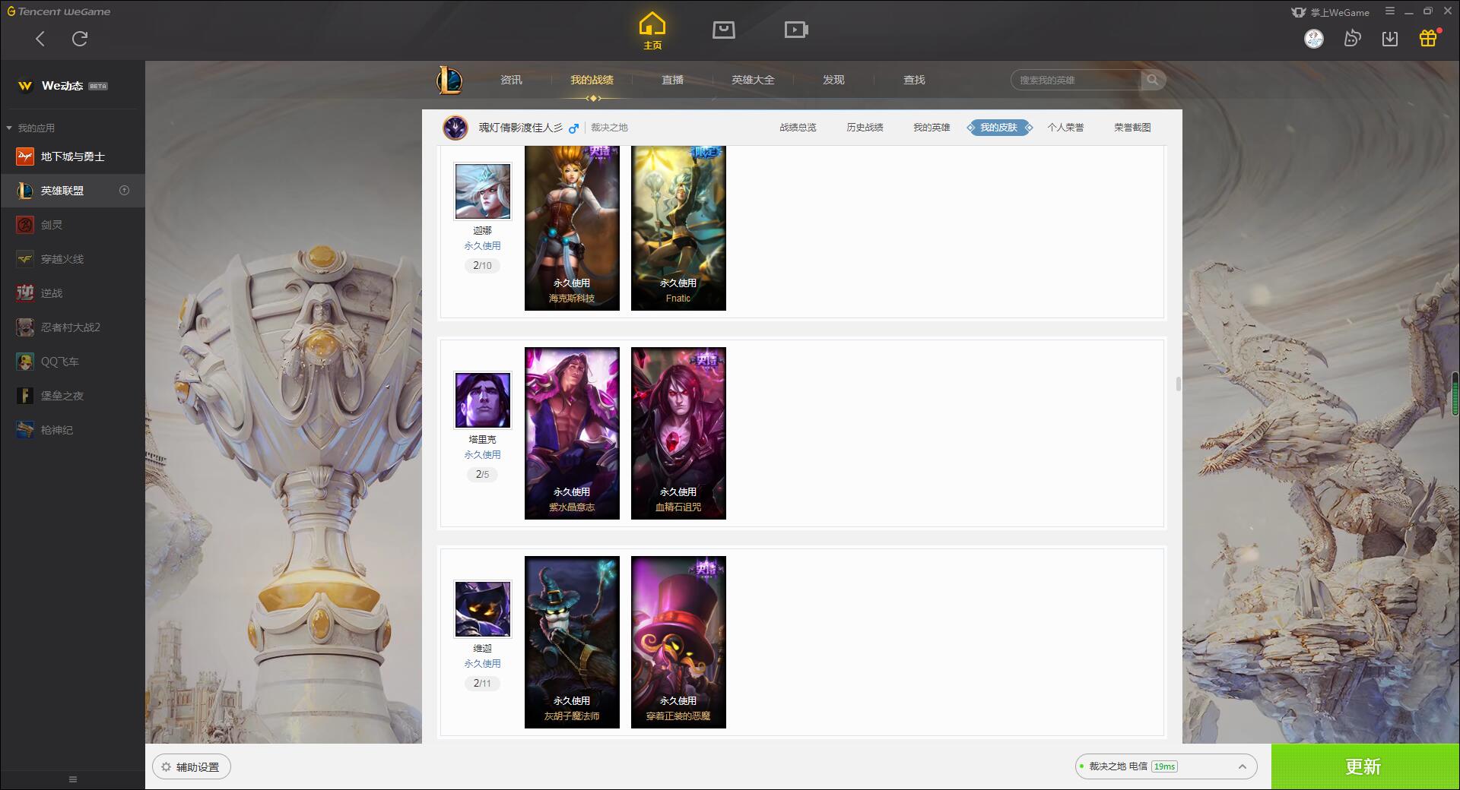Click the friends/social icon beside avatar
This screenshot has height=790, width=1460.
click(1352, 39)
